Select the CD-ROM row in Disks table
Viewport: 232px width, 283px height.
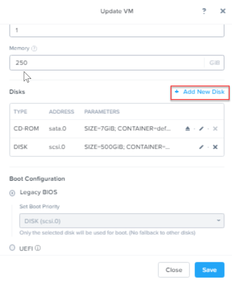tap(26, 129)
